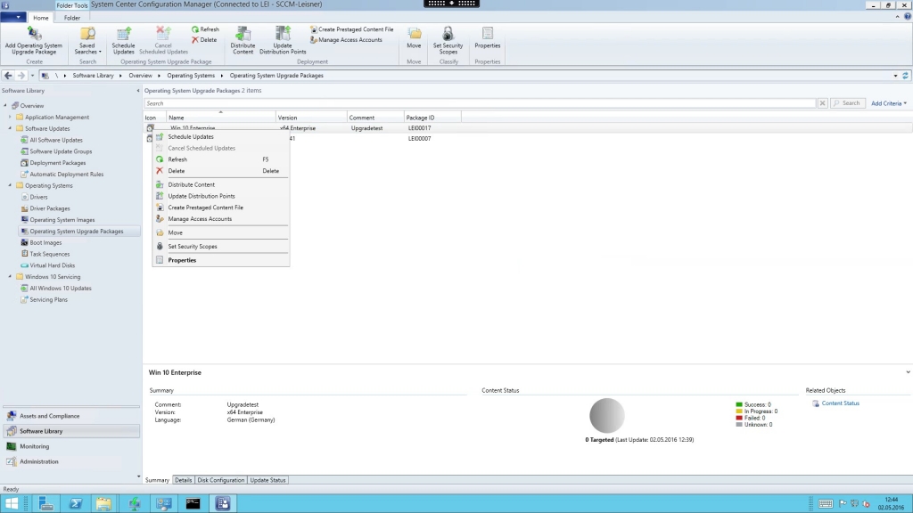This screenshot has width=913, height=513.
Task: Open Server Manager from the taskbar
Action: 46,504
